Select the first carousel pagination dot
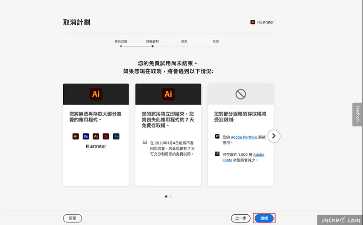The image size is (363, 225). [166, 196]
